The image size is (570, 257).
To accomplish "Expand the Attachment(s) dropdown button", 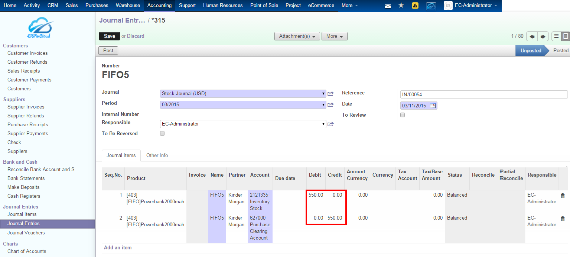I will [297, 36].
